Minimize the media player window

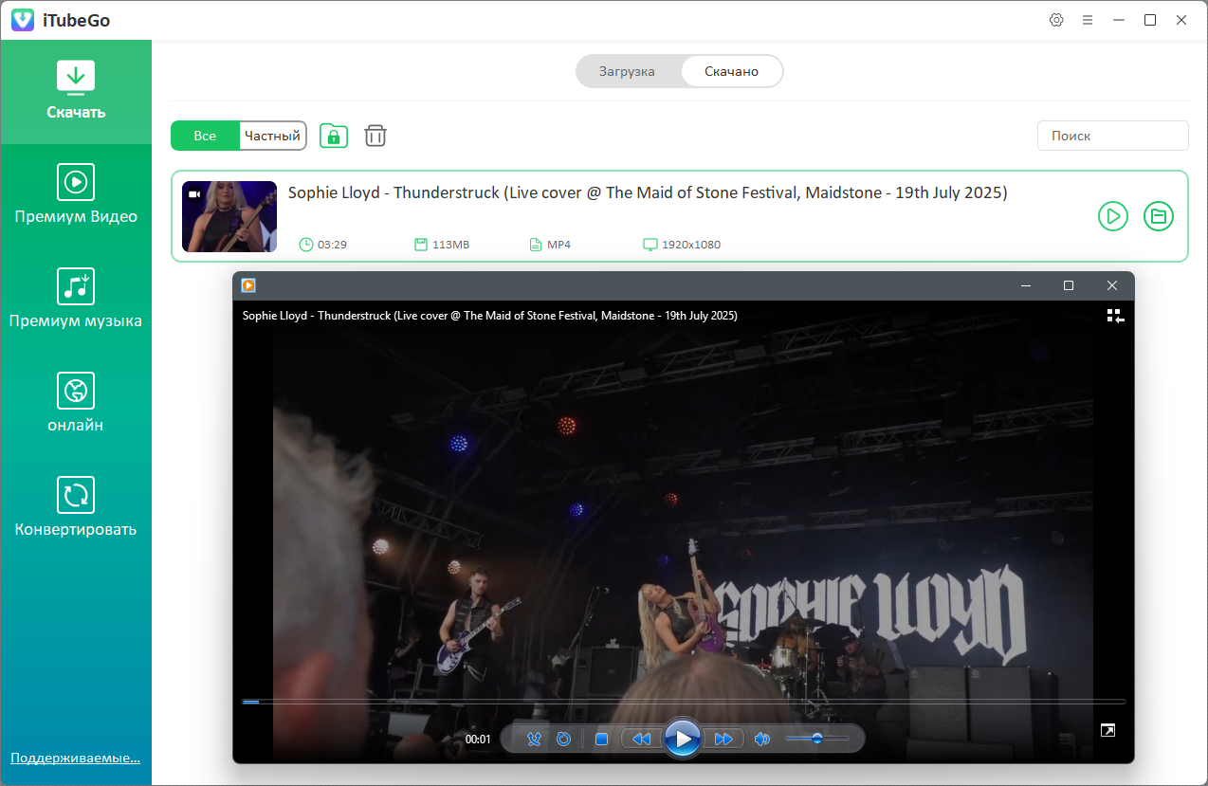click(x=1025, y=285)
